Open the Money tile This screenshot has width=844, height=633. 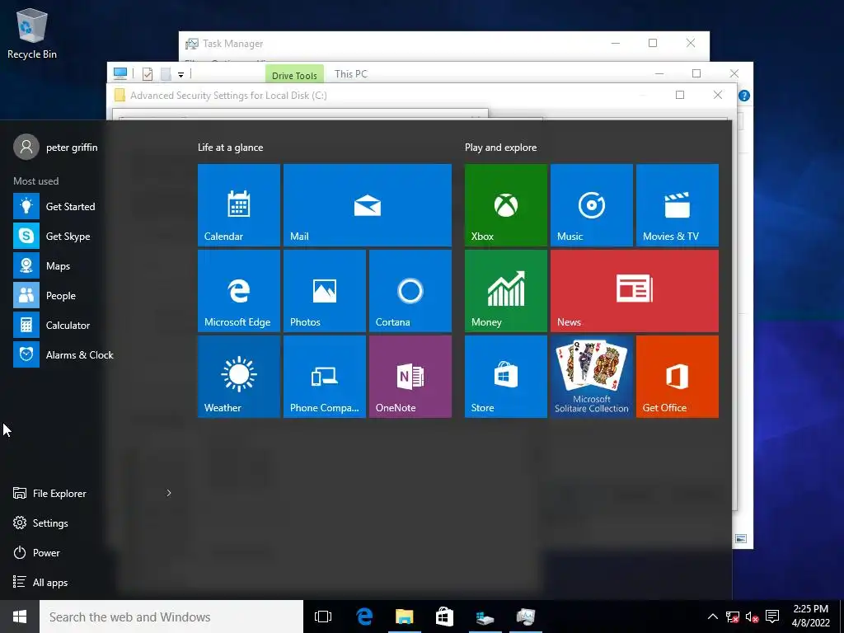point(505,291)
